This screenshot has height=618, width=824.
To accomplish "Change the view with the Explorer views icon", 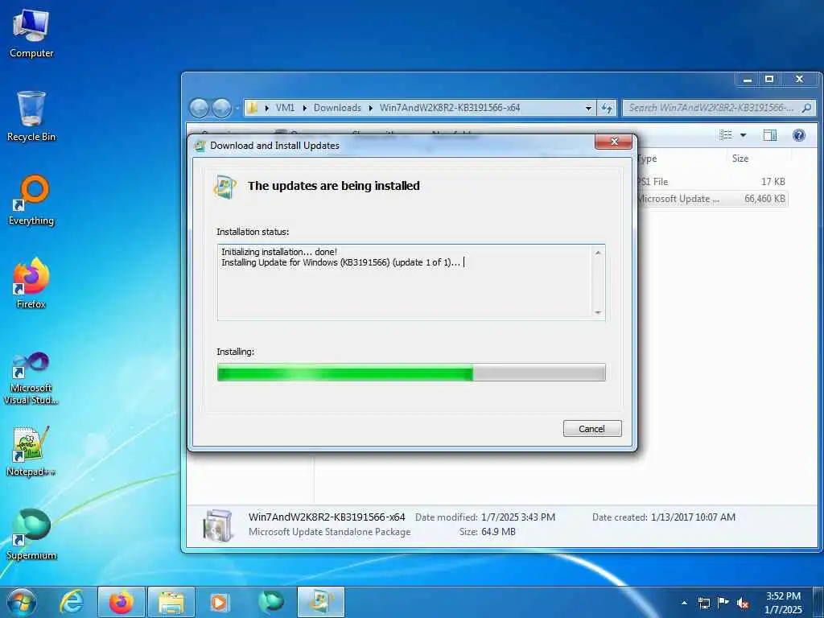I will click(x=726, y=135).
